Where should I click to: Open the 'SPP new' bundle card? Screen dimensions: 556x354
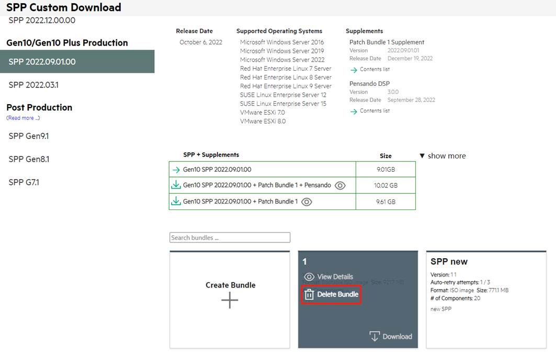point(486,299)
